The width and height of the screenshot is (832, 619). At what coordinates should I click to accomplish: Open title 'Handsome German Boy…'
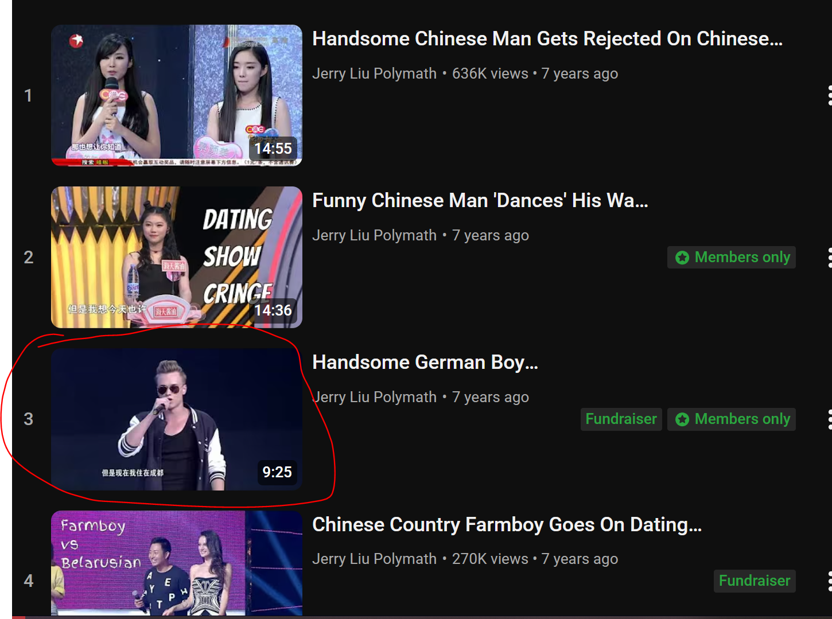[425, 362]
